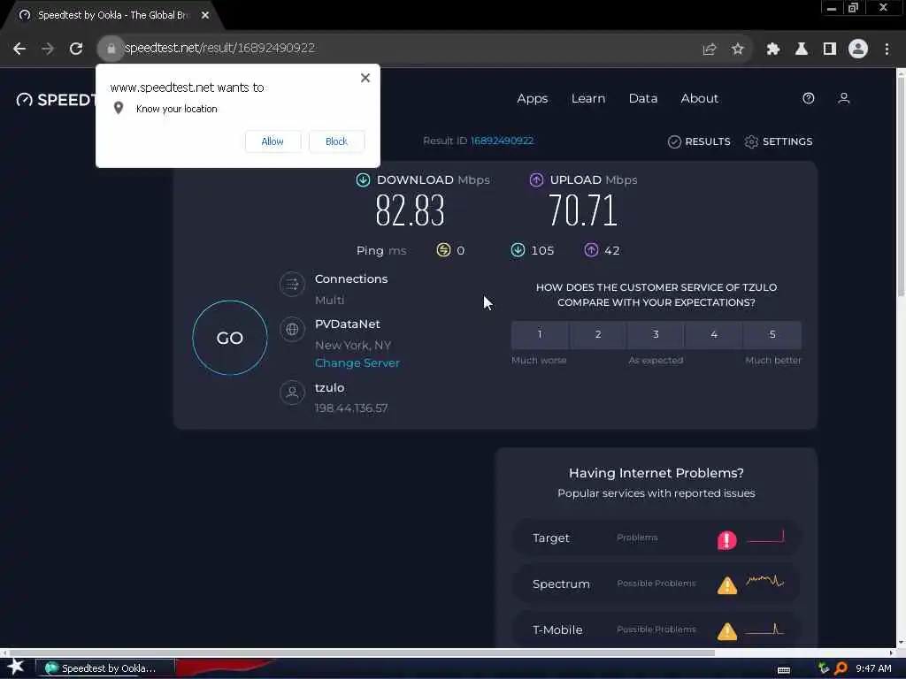The image size is (906, 679).
Task: Open the Start menu star icon
Action: click(x=16, y=668)
